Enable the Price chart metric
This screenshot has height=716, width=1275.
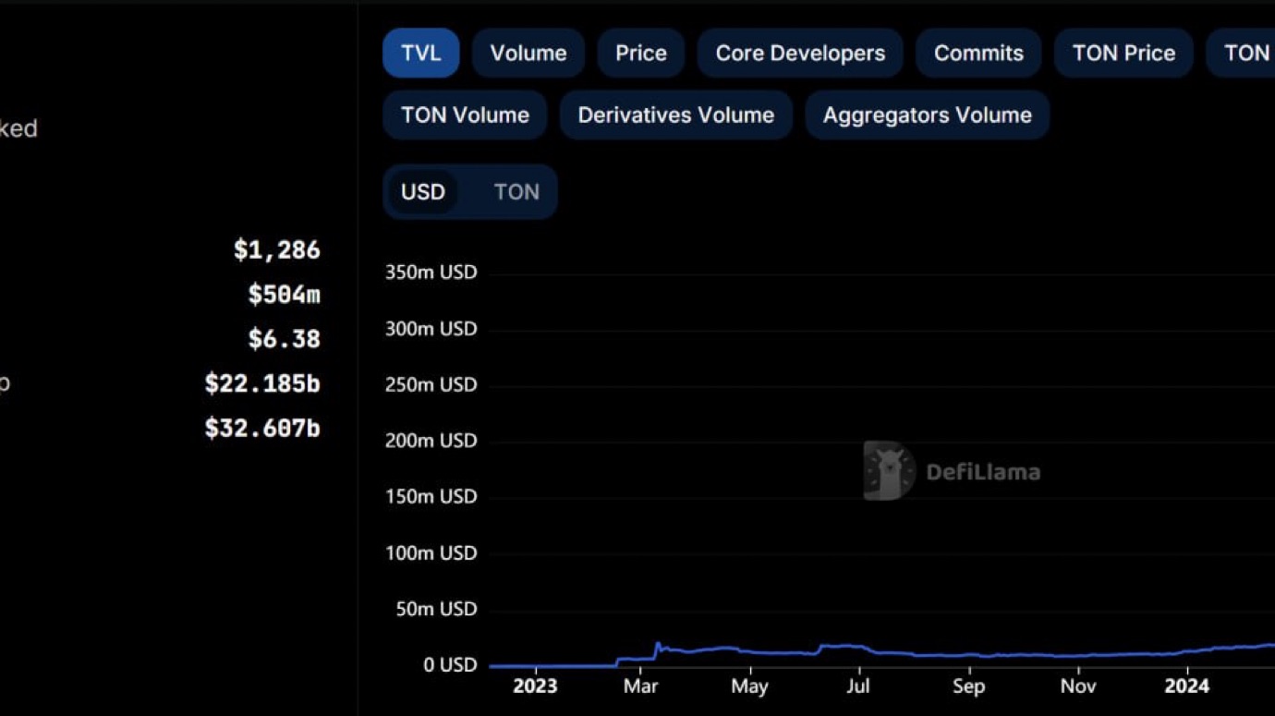pos(640,54)
